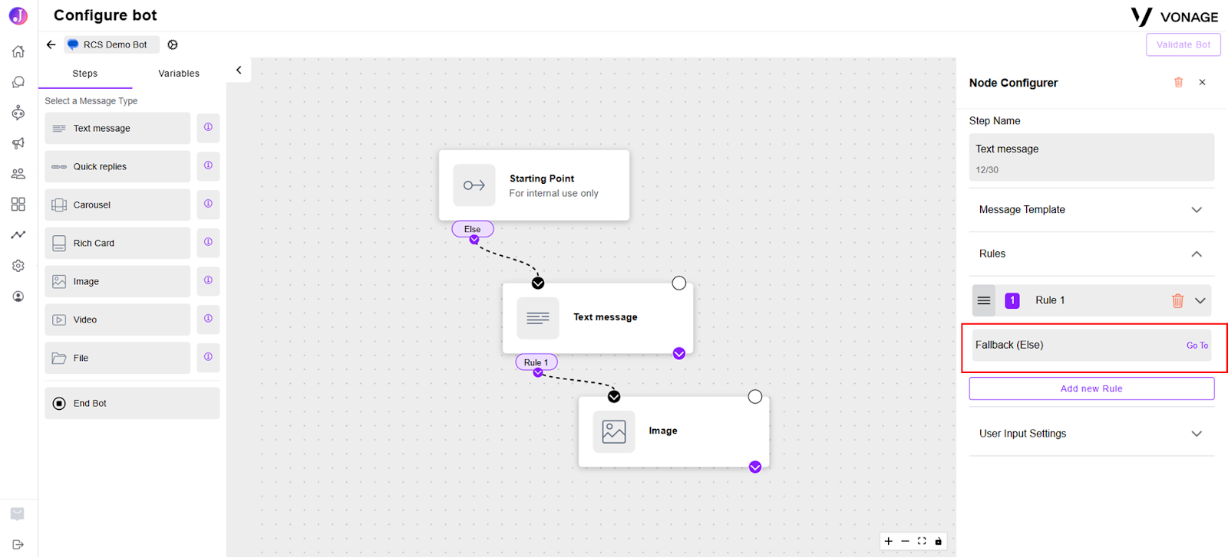Click the back arrow beside RCS Demo Bot

[x=51, y=44]
